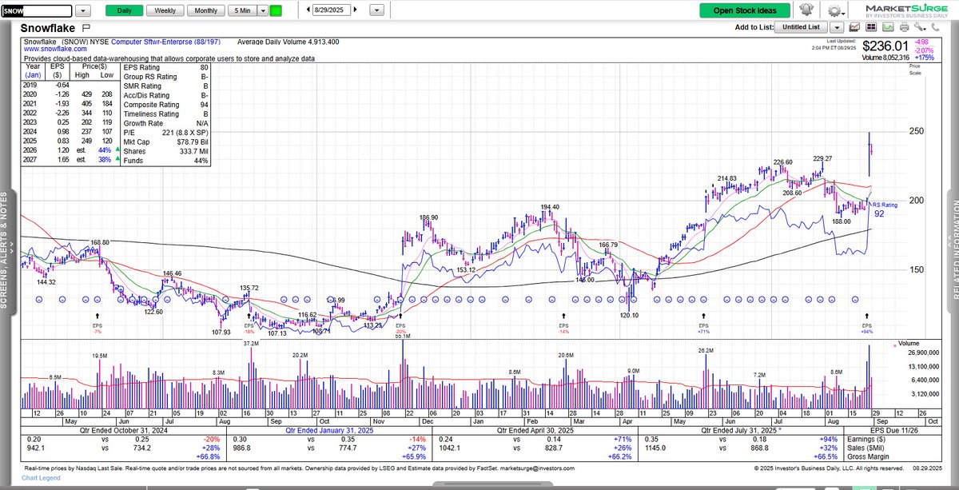Click the phone contact icon
The image size is (959, 490).
937,28
